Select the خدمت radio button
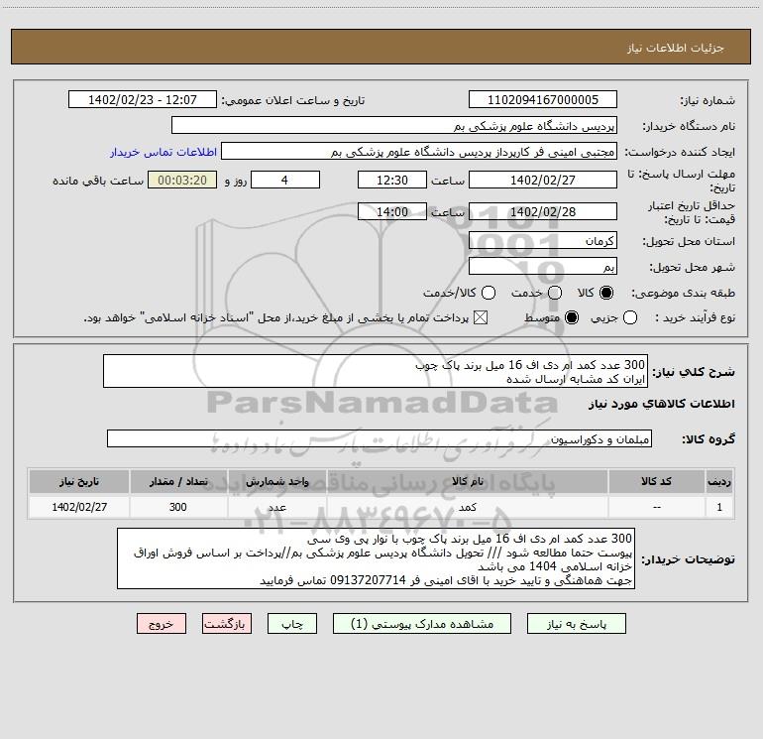The height and width of the screenshot is (739, 763). (x=555, y=293)
